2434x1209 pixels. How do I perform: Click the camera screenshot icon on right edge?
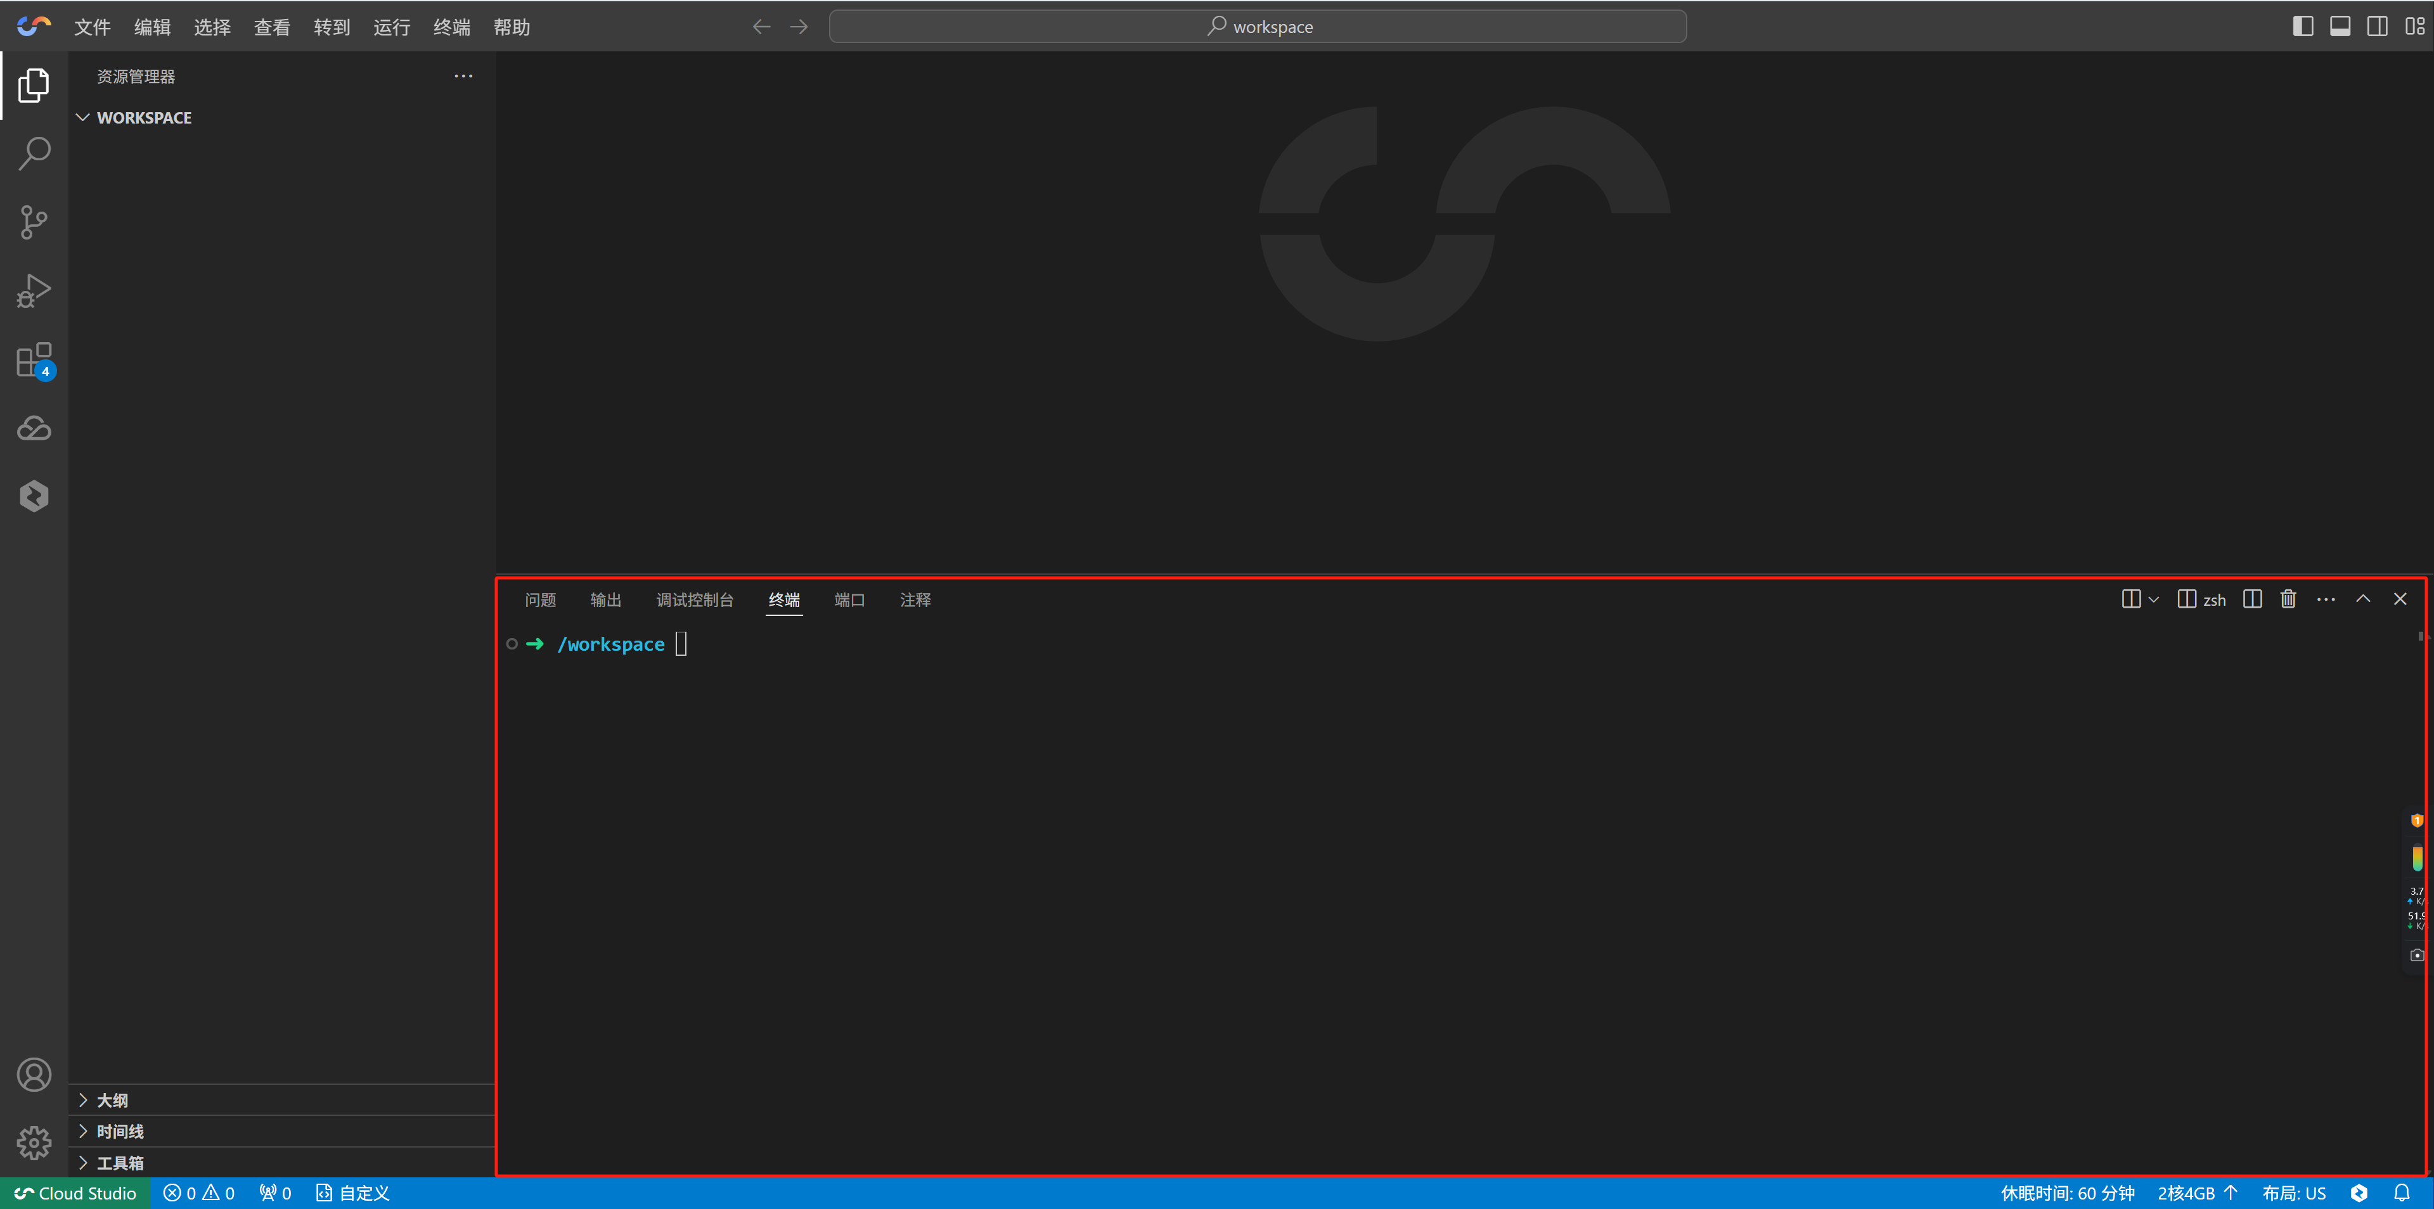click(2417, 955)
